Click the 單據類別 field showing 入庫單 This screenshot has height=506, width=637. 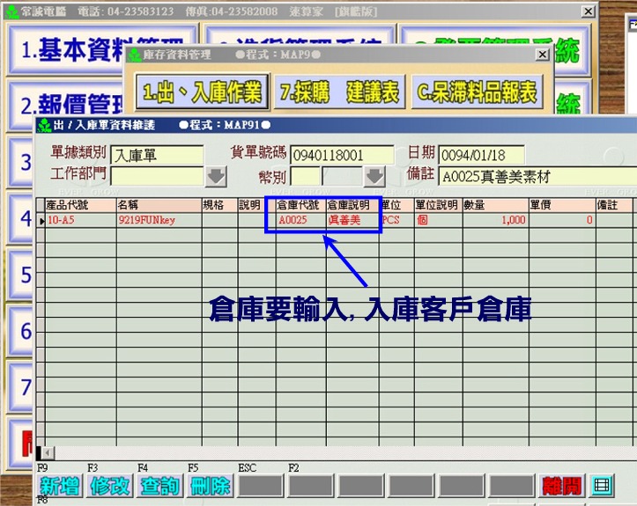(x=157, y=156)
